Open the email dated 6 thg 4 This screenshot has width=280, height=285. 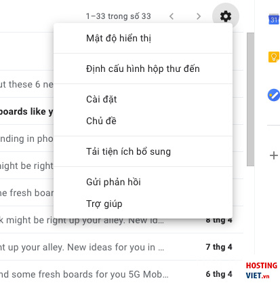click(121, 274)
